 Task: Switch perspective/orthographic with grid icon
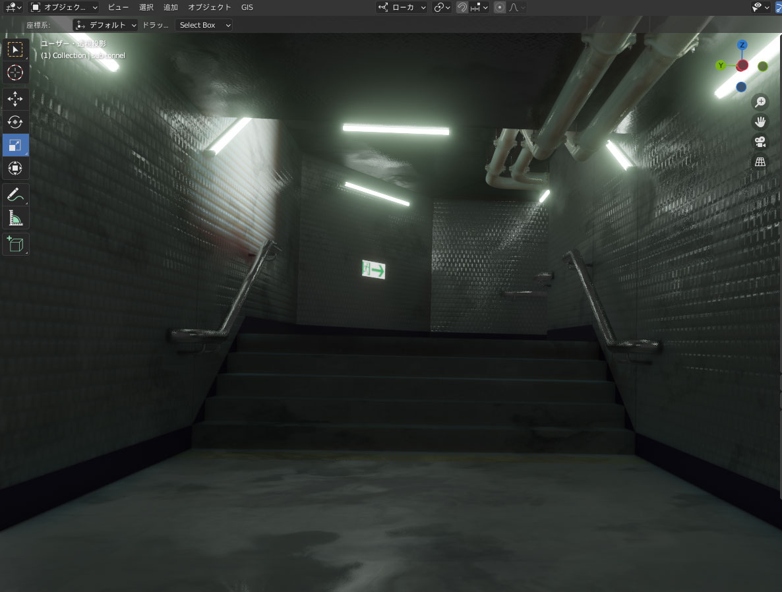(760, 162)
